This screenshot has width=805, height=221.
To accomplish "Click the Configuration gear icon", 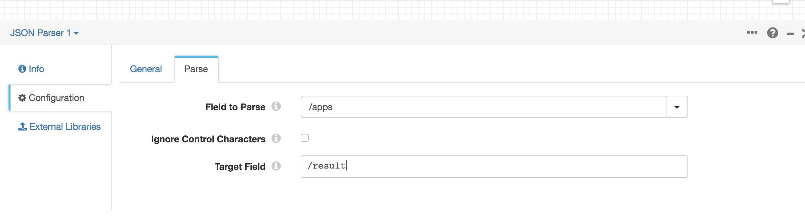I will pyautogui.click(x=22, y=98).
